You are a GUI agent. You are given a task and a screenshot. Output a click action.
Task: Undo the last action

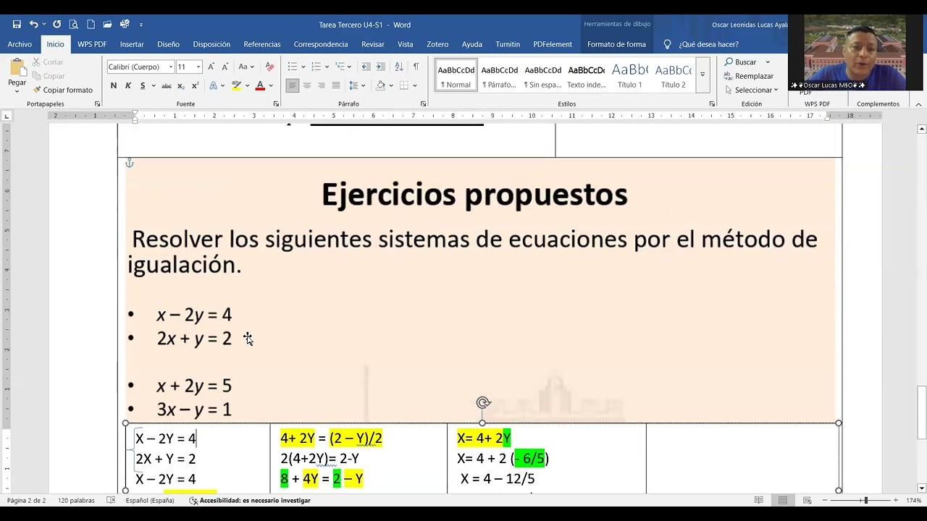[33, 25]
